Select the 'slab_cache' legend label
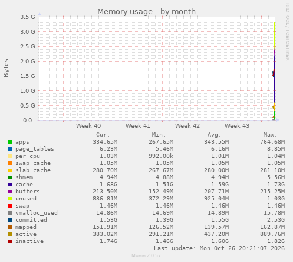 pyautogui.click(x=33, y=170)
